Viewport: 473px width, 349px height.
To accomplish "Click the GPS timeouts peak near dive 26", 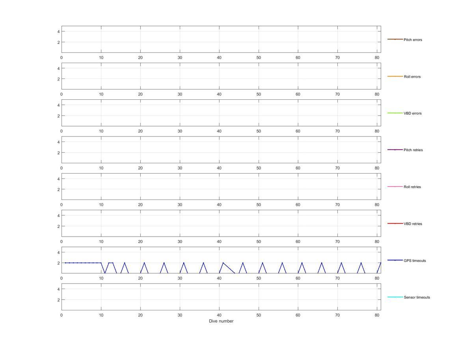I will [164, 263].
